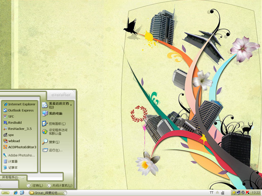The width and height of the screenshot is (262, 196).
Task: Launch ACDPhotoEditor3 from the start menu
Action: coord(20,147)
